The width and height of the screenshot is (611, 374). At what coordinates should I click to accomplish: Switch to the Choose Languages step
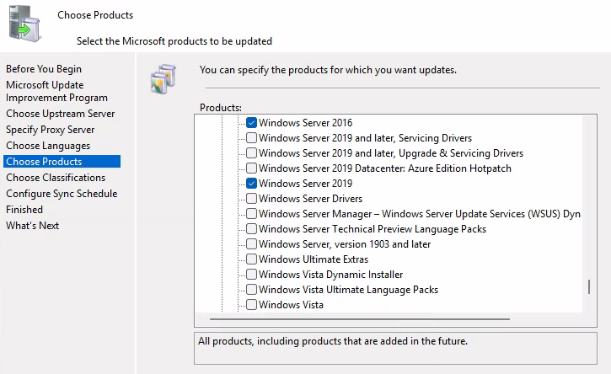click(48, 146)
